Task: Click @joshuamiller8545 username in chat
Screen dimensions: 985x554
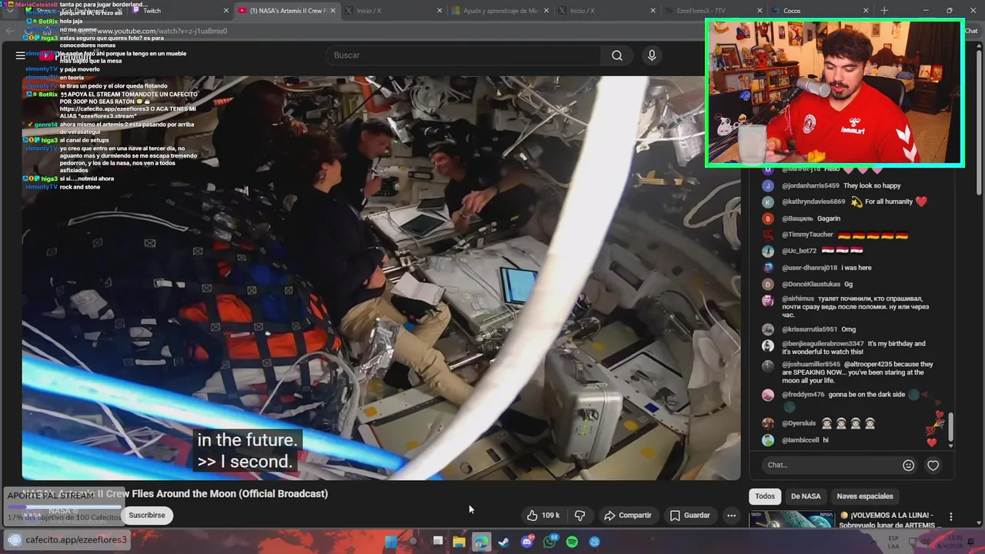Action: [x=811, y=365]
